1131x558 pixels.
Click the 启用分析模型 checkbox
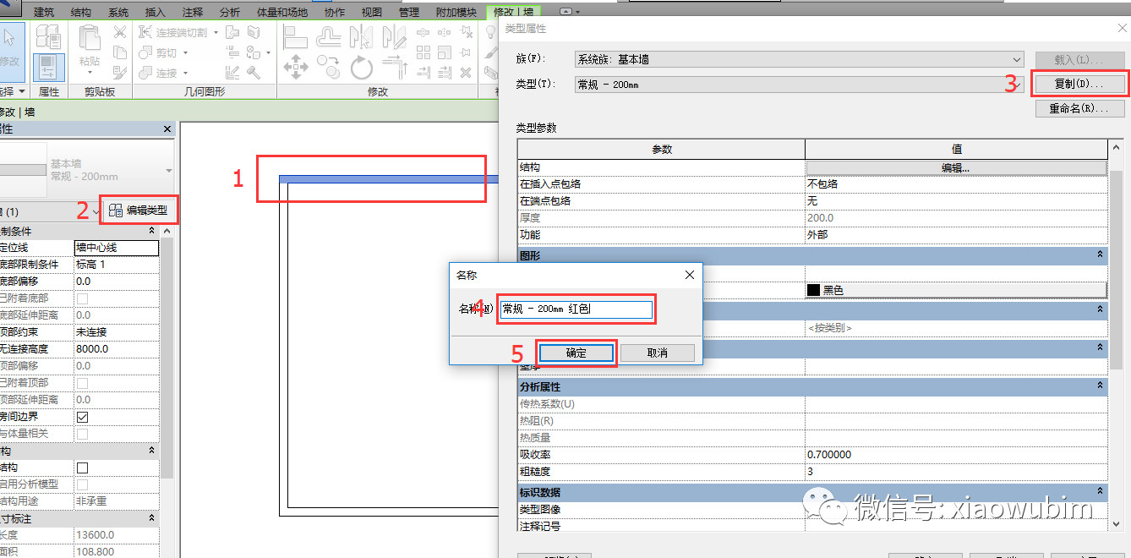coord(82,484)
